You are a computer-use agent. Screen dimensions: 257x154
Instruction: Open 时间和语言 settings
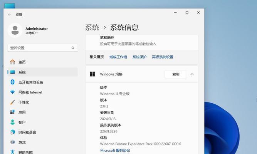(43, 132)
